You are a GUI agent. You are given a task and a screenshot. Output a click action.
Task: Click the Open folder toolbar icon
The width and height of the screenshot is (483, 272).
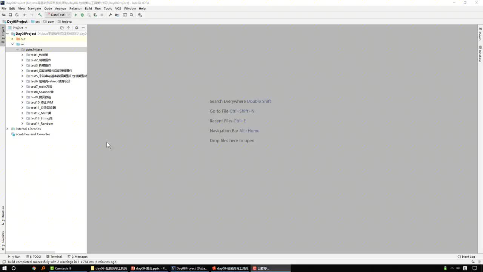pos(4,15)
